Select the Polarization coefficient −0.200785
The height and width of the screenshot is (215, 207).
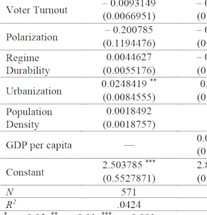129,30
